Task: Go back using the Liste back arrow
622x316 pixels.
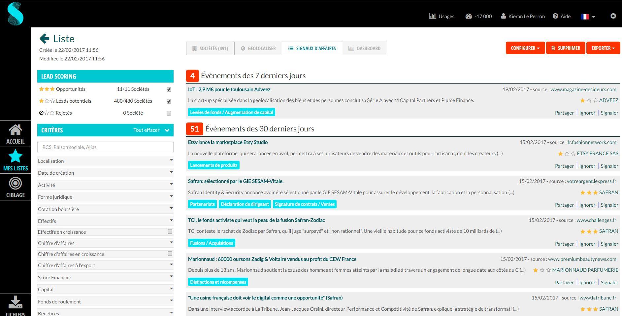Action: [x=44, y=38]
